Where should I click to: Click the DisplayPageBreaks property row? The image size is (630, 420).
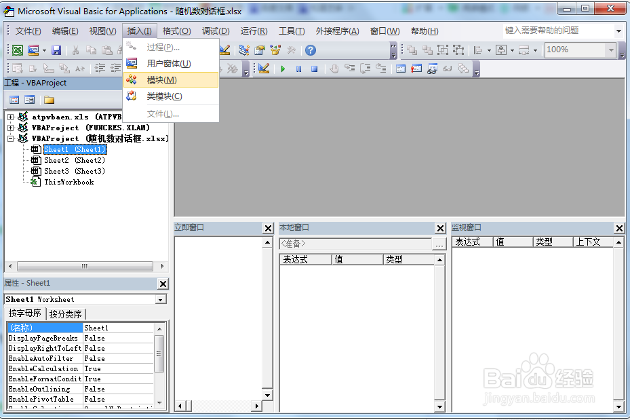click(x=81, y=339)
